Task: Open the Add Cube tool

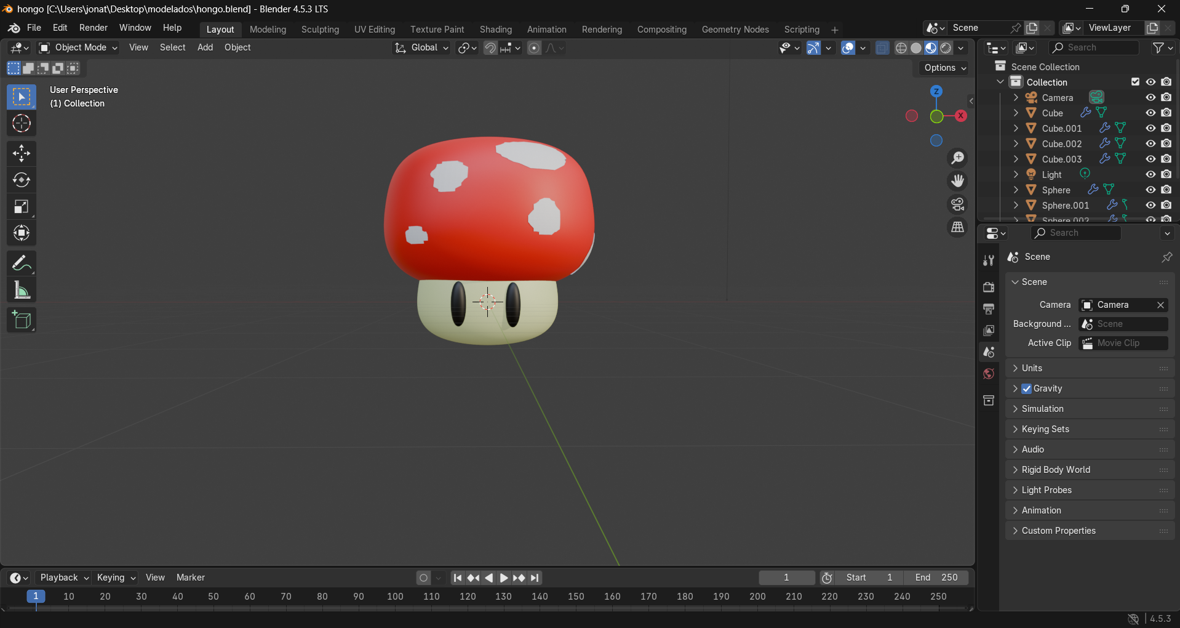Action: coord(22,320)
